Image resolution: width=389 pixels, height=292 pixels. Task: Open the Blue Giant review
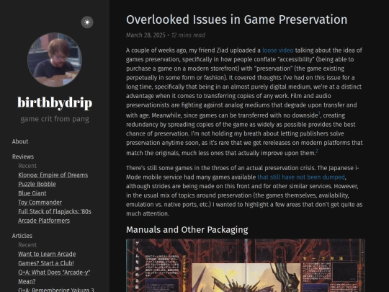[x=32, y=193]
